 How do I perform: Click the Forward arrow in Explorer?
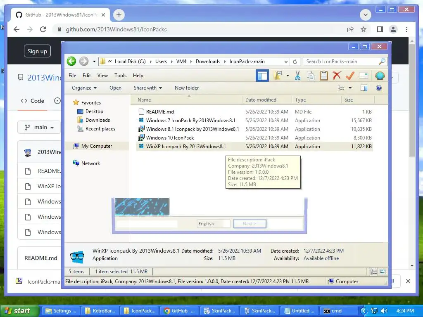coord(84,61)
